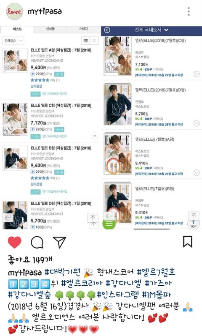Click the circled back arrow in blue header
Screen dimensions: 202x336
click(x=107, y=30)
